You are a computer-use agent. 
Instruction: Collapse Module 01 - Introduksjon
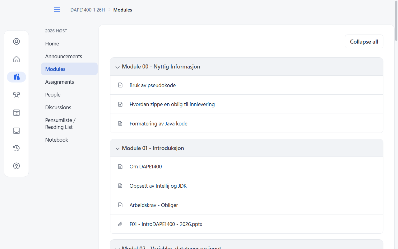point(118,148)
